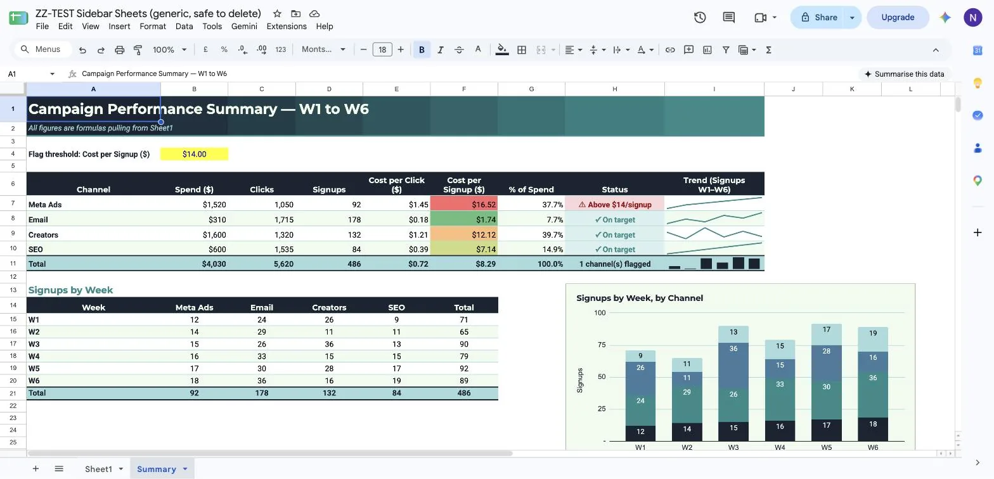The height and width of the screenshot is (479, 994).
Task: Expand the horizontal align options
Action: [574, 49]
